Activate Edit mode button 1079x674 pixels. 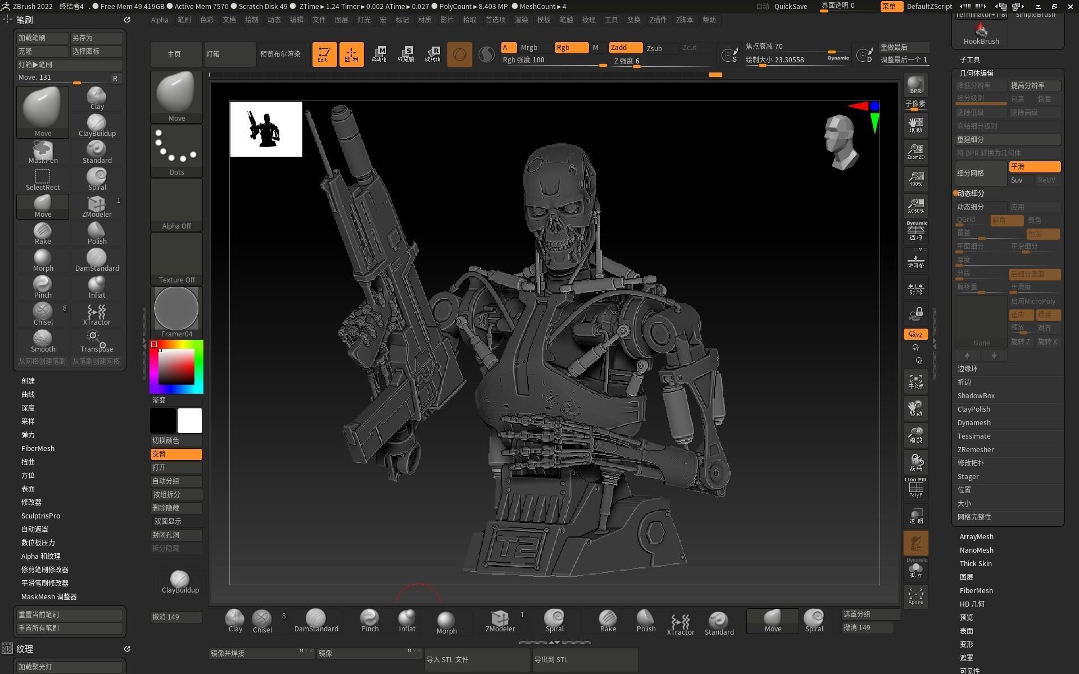(x=324, y=54)
